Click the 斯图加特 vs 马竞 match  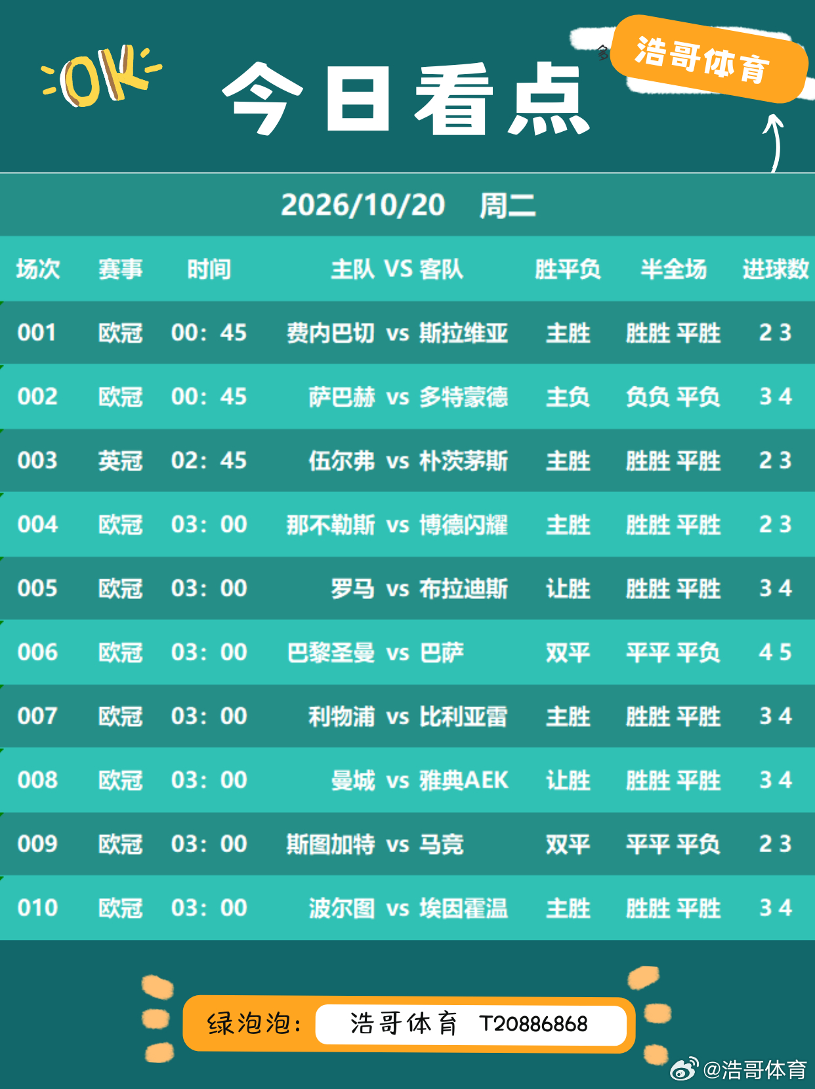[375, 844]
